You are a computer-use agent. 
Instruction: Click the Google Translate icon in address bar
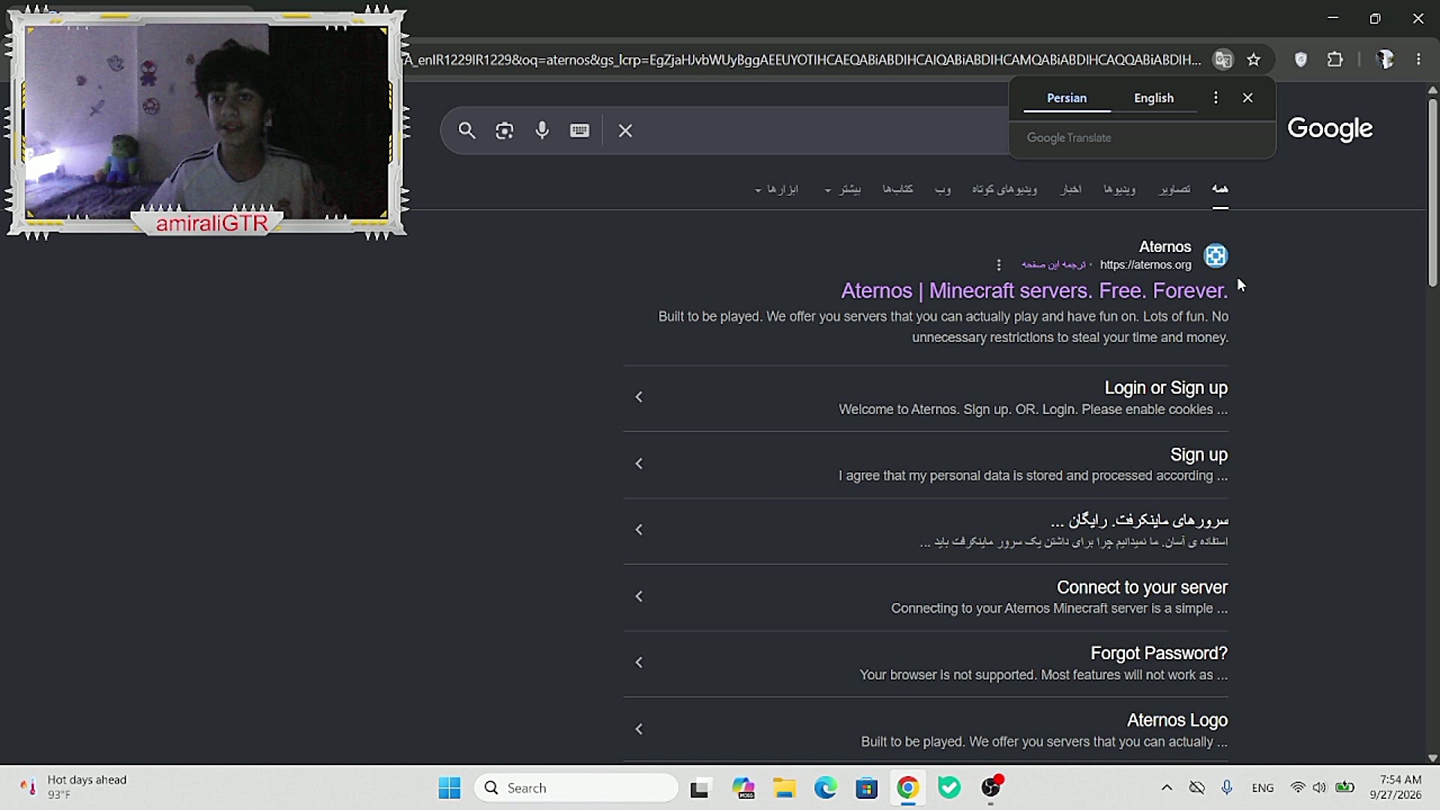click(x=1223, y=59)
